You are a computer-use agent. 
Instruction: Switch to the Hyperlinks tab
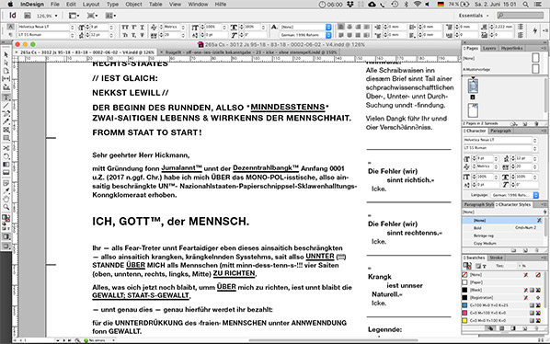click(x=511, y=48)
